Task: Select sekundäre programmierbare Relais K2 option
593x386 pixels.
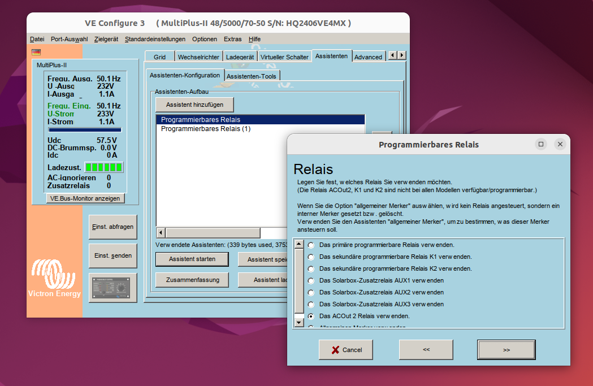Action: 311,269
